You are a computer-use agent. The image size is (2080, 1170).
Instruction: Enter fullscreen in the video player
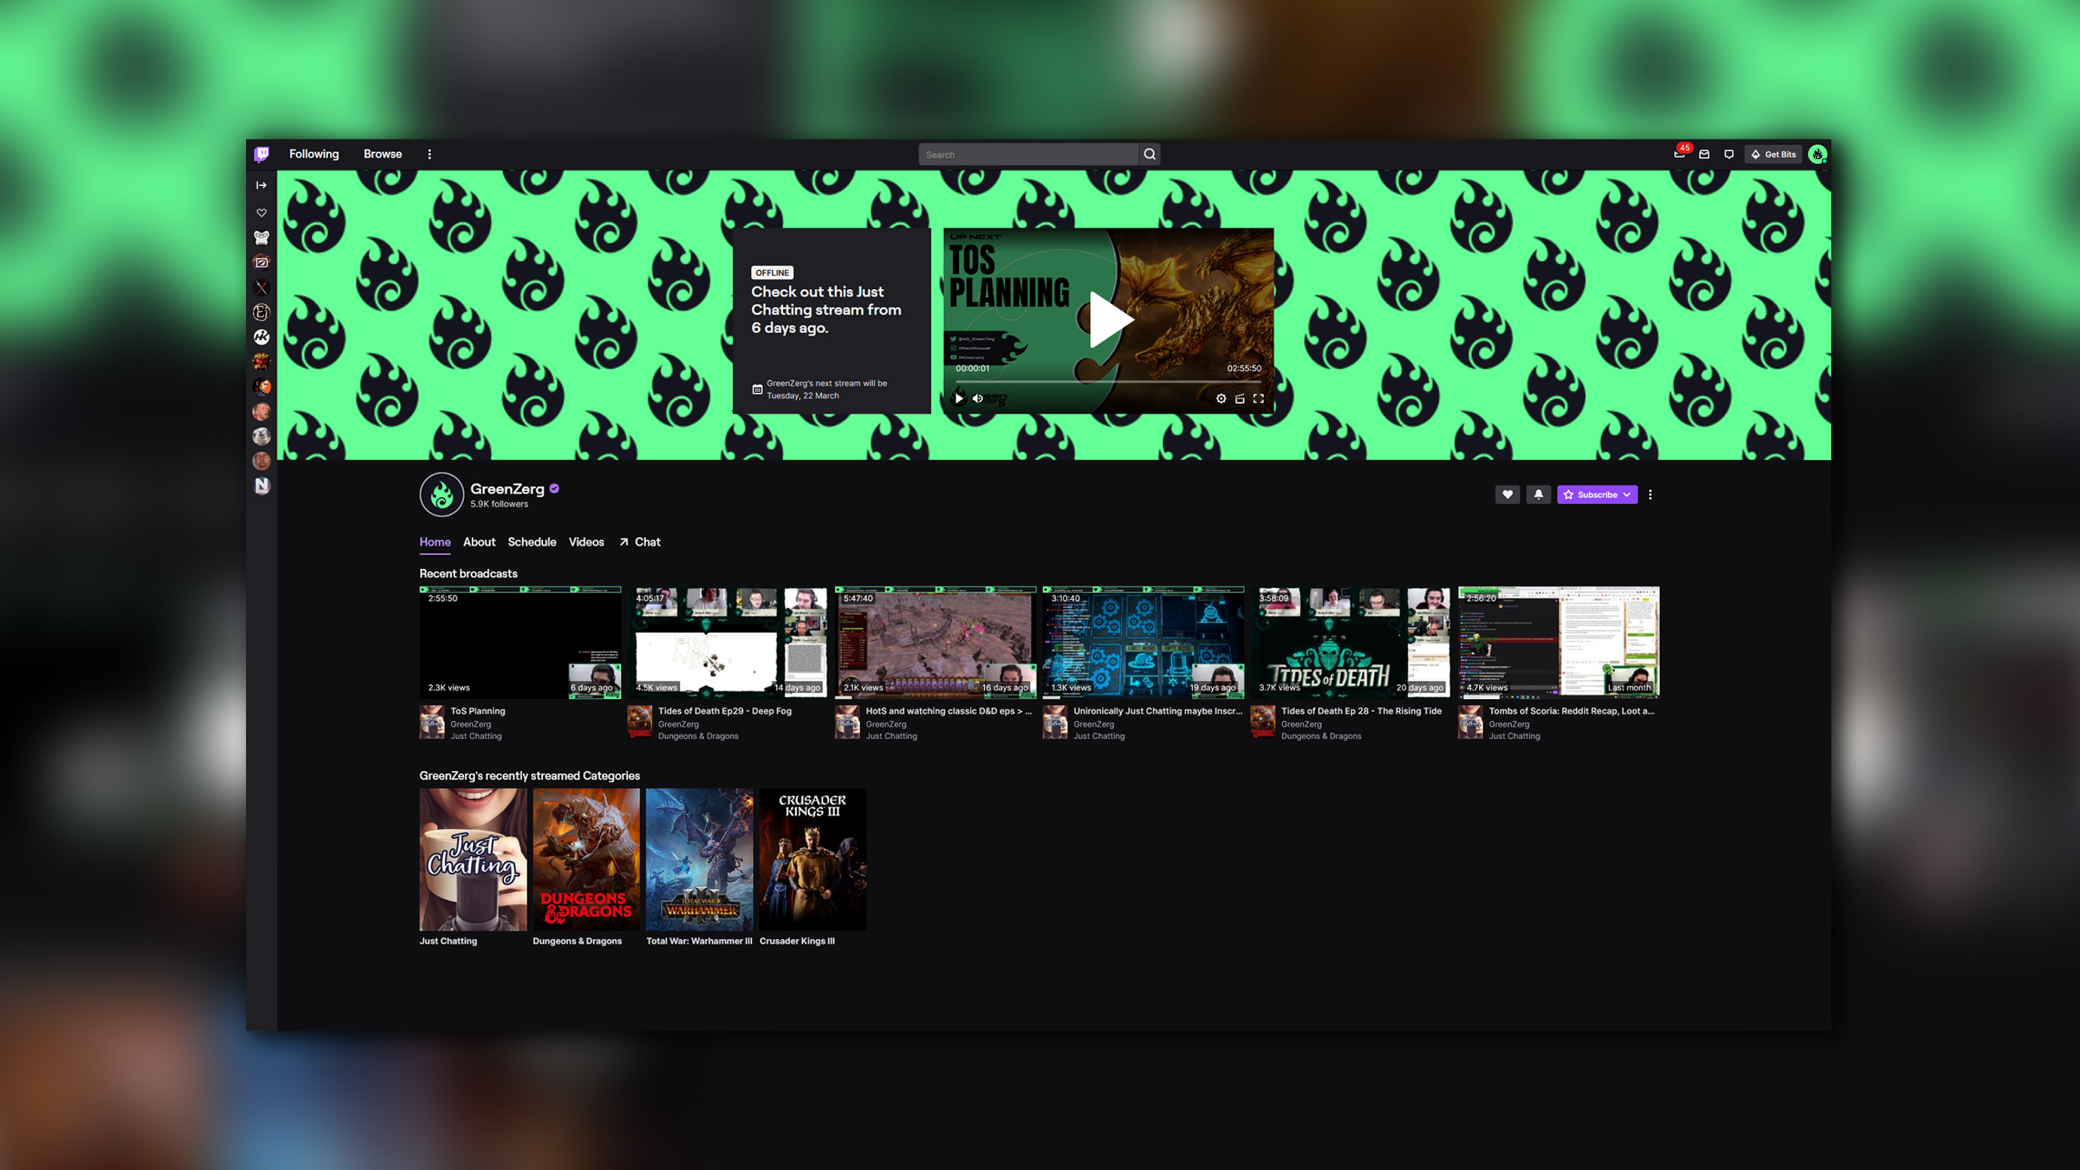click(x=1258, y=399)
